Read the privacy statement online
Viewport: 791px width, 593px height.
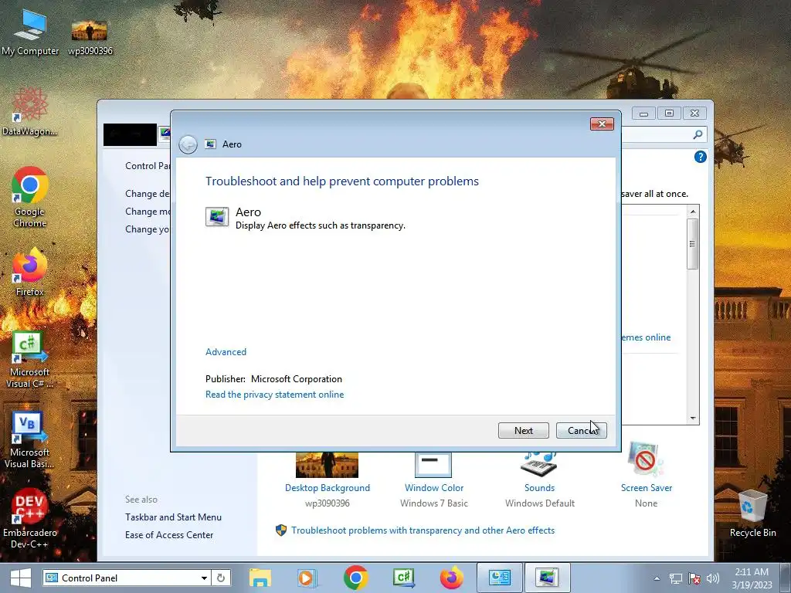(274, 395)
